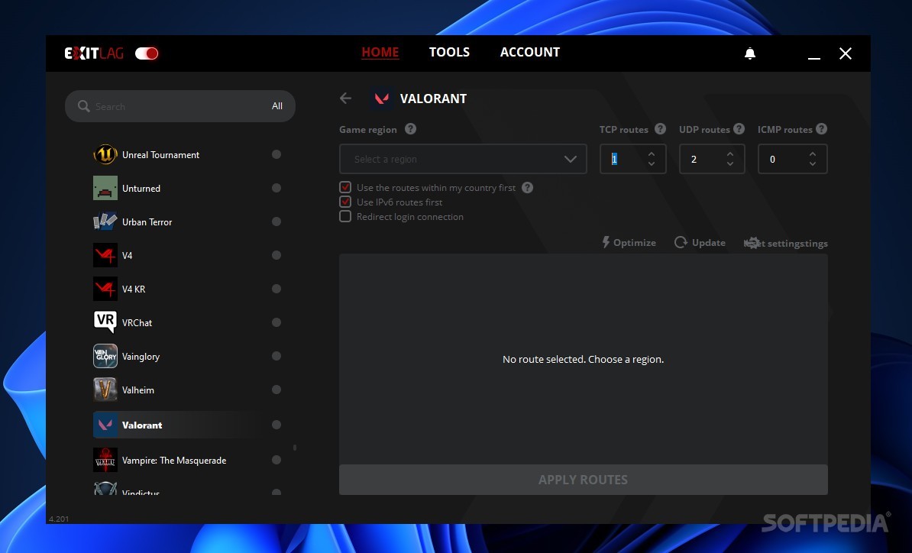The height and width of the screenshot is (553, 912).
Task: Enable Redirect login connection checkbox
Action: tap(345, 216)
